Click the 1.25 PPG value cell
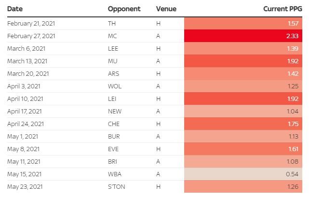 coord(243,86)
